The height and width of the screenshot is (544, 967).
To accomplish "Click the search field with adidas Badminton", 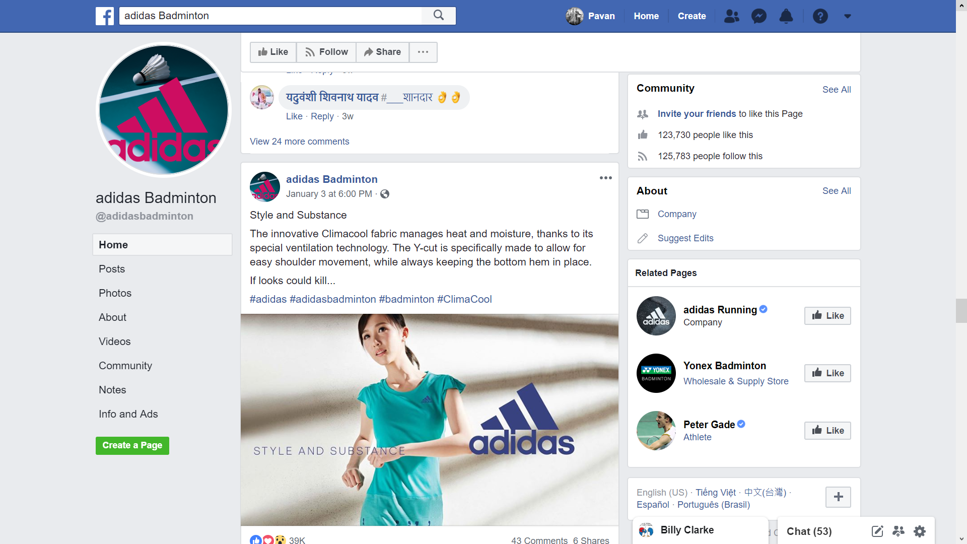I will pos(270,16).
